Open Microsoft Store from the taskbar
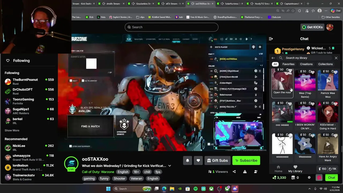Image resolution: width=343 pixels, height=193 pixels. click(x=188, y=189)
